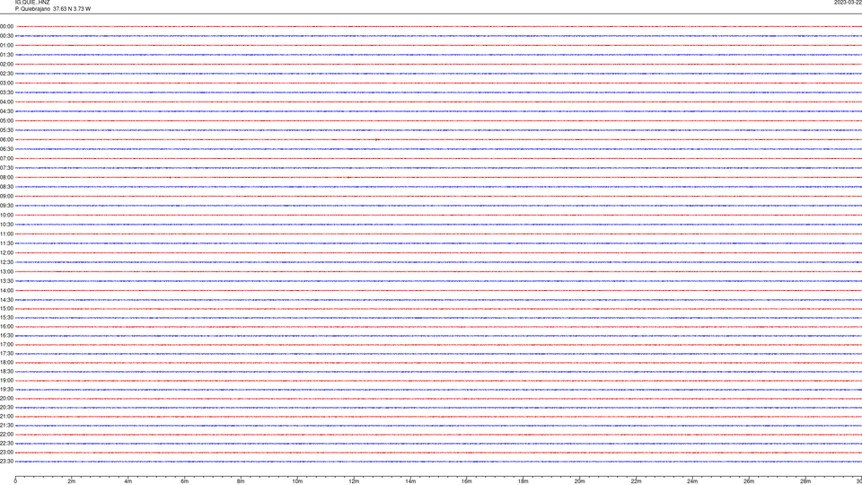Click the 03:00 time row label
This screenshot has width=862, height=485.
(x=6, y=83)
